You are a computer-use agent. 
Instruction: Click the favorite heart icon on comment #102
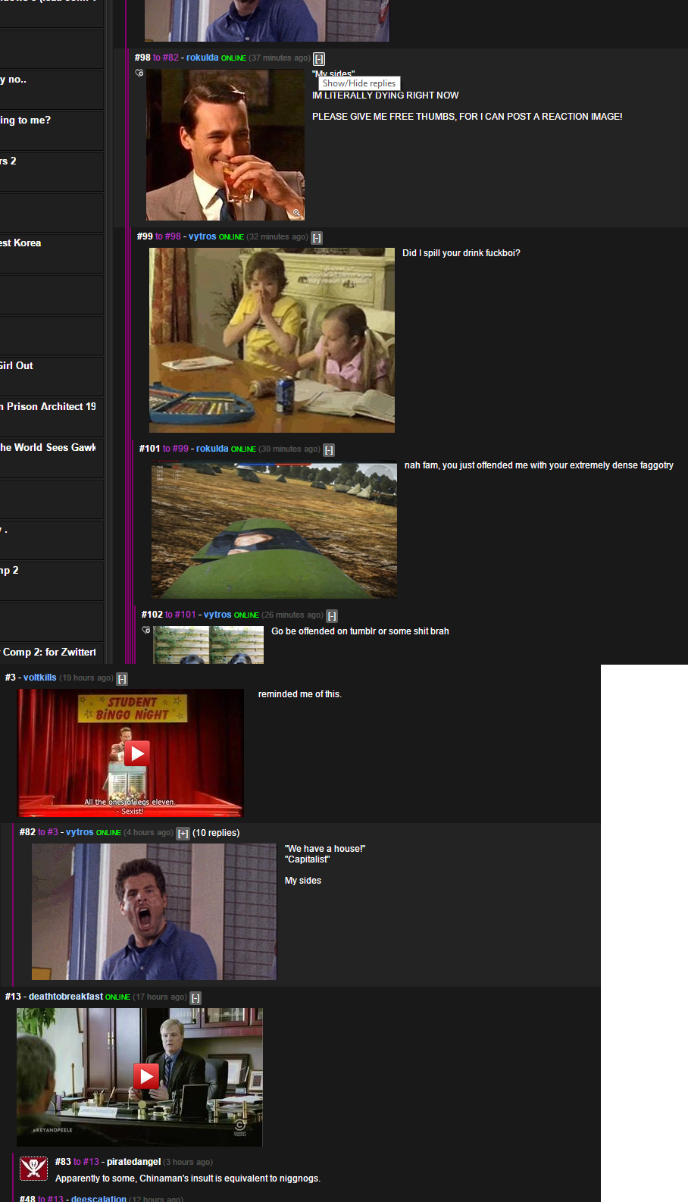(146, 631)
